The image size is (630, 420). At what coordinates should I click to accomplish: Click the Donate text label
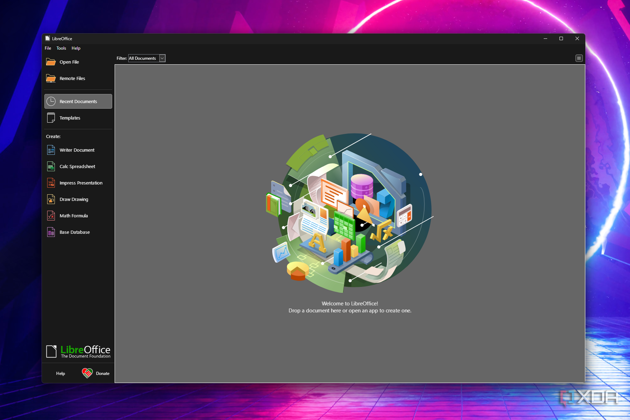tap(103, 373)
